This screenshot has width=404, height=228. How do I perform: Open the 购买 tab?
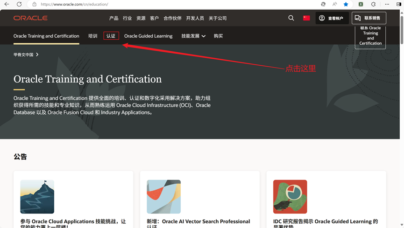click(x=218, y=36)
